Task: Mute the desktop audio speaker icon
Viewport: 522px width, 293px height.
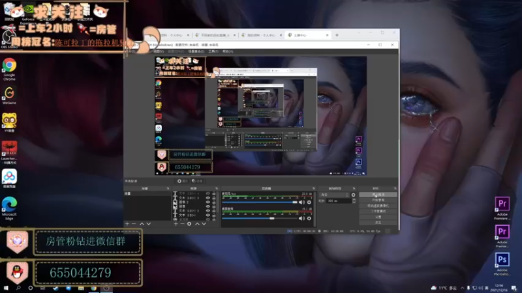Action: [301, 218]
